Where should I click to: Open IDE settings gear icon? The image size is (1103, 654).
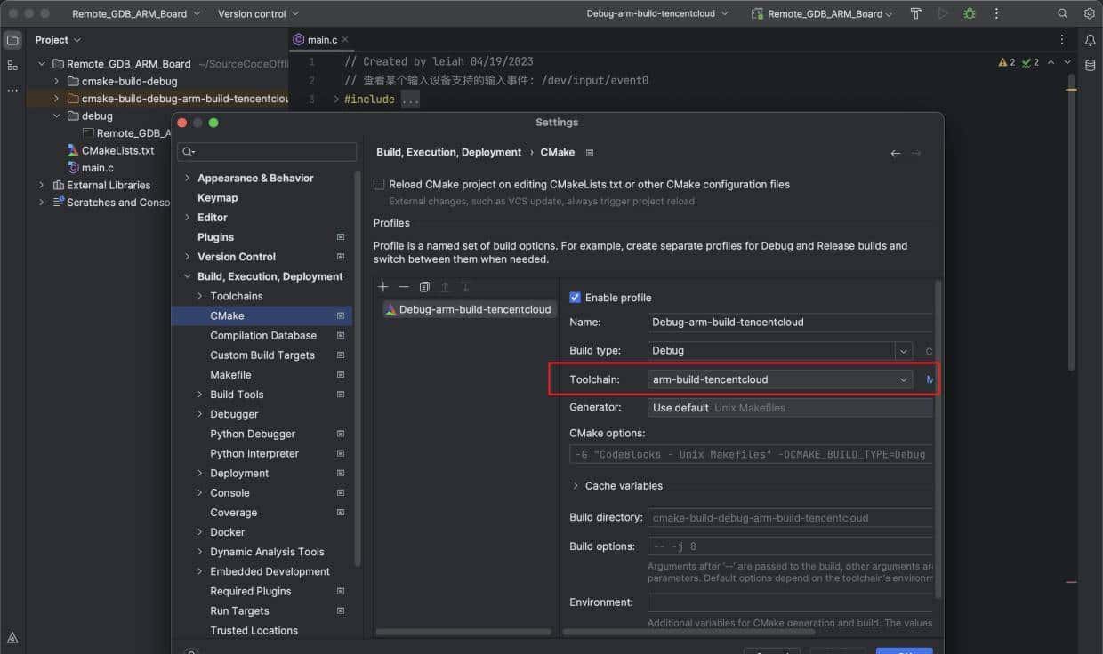(x=1089, y=13)
